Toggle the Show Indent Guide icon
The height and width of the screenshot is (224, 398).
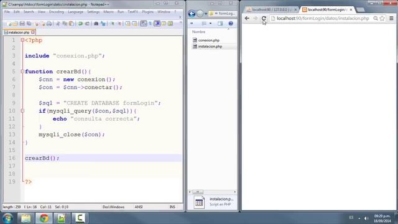(x=157, y=24)
